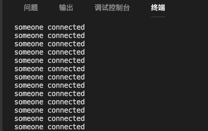The height and width of the screenshot is (131, 208).
Task: Click "someone" in the last terminal line
Action: pos(29,127)
